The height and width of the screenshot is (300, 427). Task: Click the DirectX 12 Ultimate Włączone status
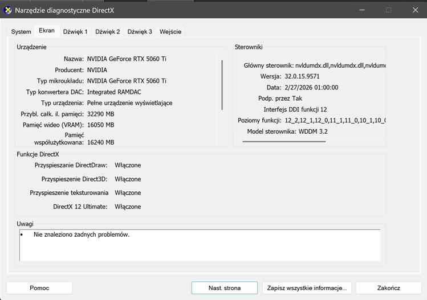[128, 207]
